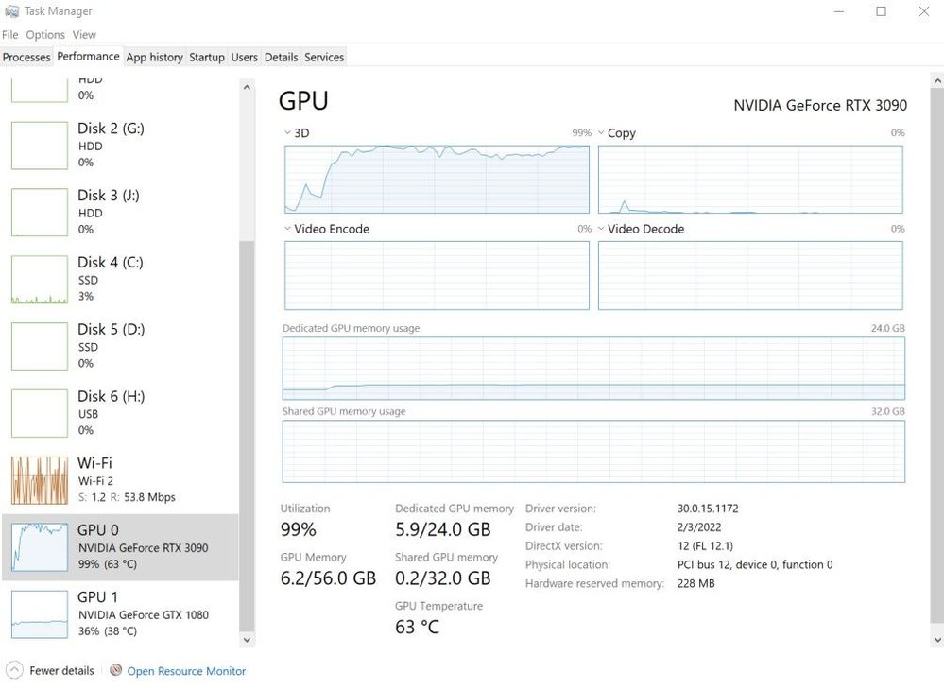Click the Wi-Fi activity graph thumbnail
The image size is (944, 690).
(40, 479)
